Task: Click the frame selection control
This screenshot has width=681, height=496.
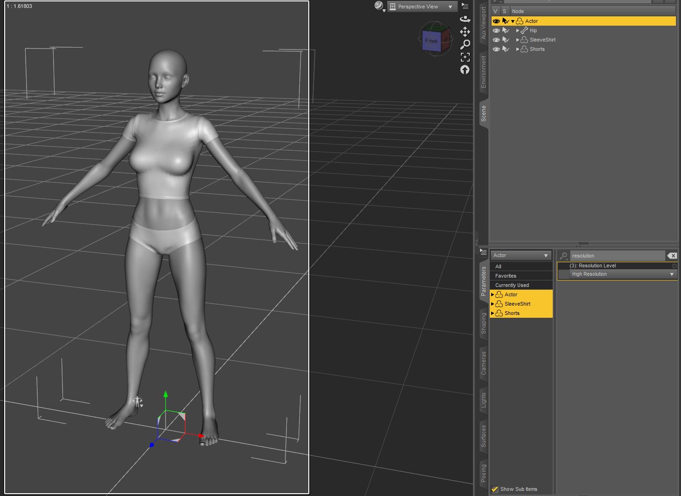Action: pos(465,57)
